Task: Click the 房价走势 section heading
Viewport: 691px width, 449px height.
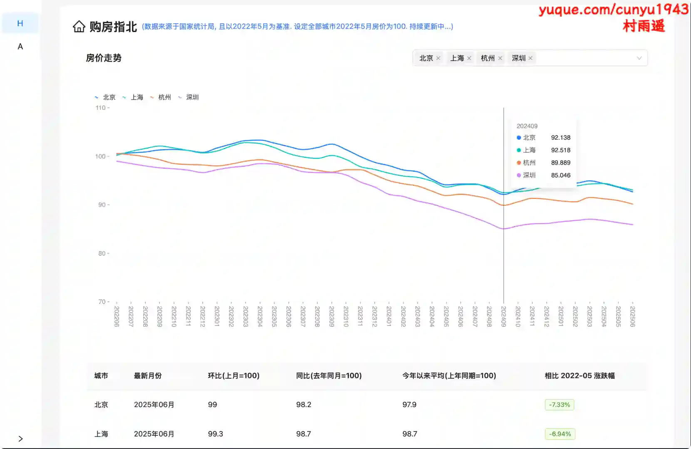Action: 104,58
